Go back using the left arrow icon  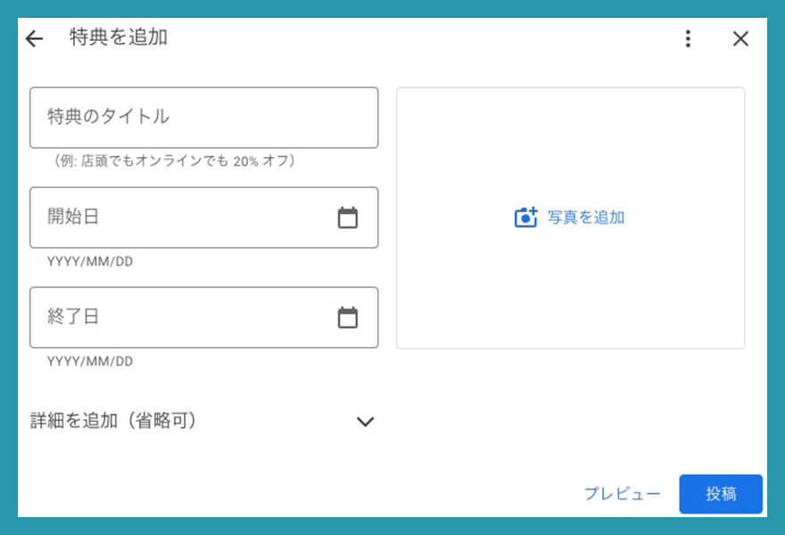34,38
